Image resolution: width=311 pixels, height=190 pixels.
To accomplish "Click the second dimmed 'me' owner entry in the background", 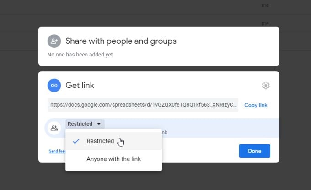I will click(265, 23).
